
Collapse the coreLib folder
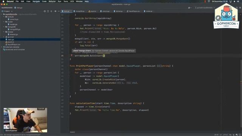point(4,17)
